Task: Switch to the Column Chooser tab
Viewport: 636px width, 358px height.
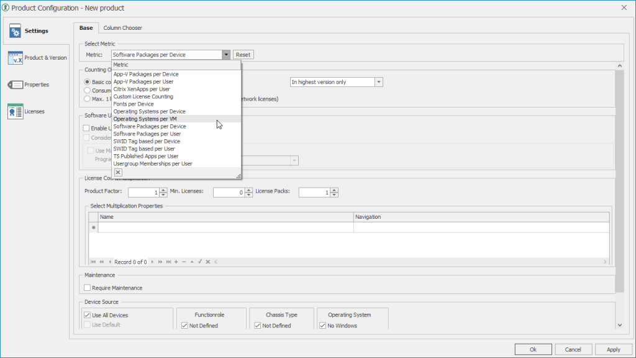Action: tap(122, 28)
